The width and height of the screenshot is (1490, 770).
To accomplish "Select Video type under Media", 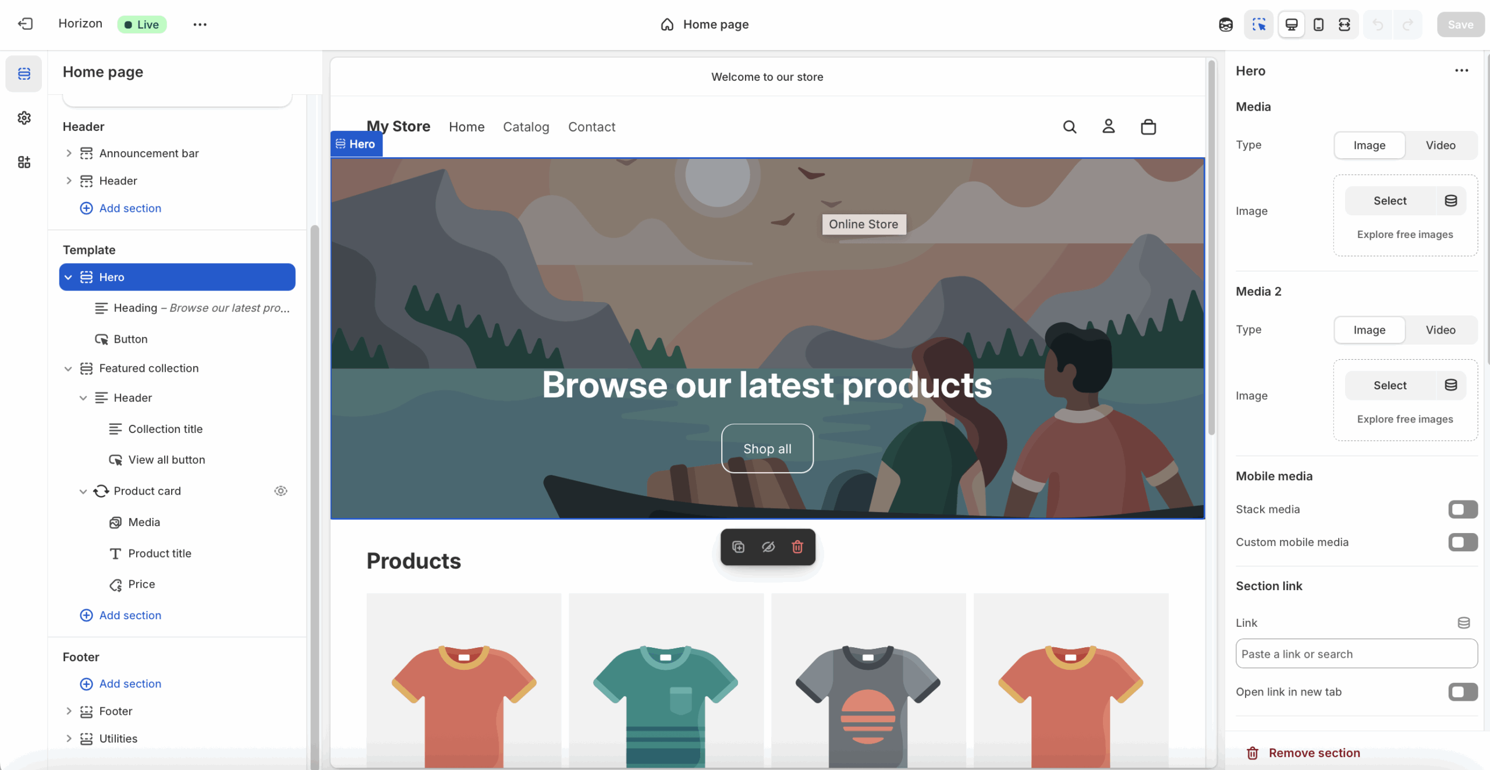I will coord(1440,146).
